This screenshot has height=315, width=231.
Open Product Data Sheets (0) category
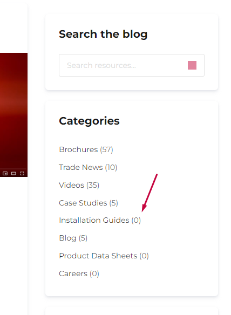point(104,256)
